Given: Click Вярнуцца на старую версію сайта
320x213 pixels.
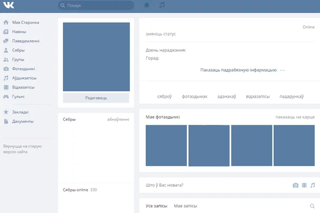Looking at the screenshot, I should (x=22, y=149).
